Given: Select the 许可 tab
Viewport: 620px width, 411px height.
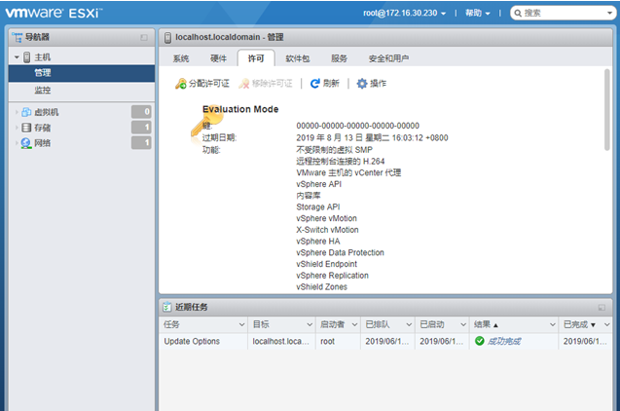Looking at the screenshot, I should tap(256, 58).
